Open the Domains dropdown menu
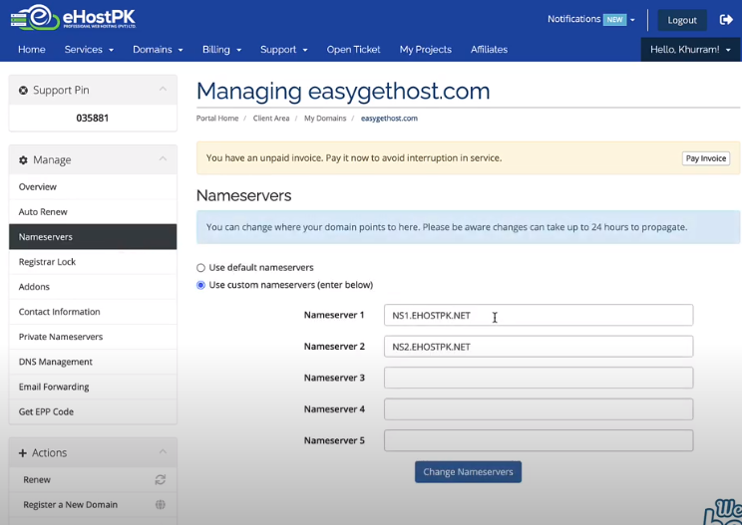 [158, 49]
